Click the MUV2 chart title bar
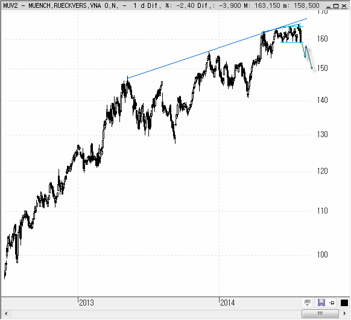Viewport: 351px width, 320px height. (x=161, y=5)
